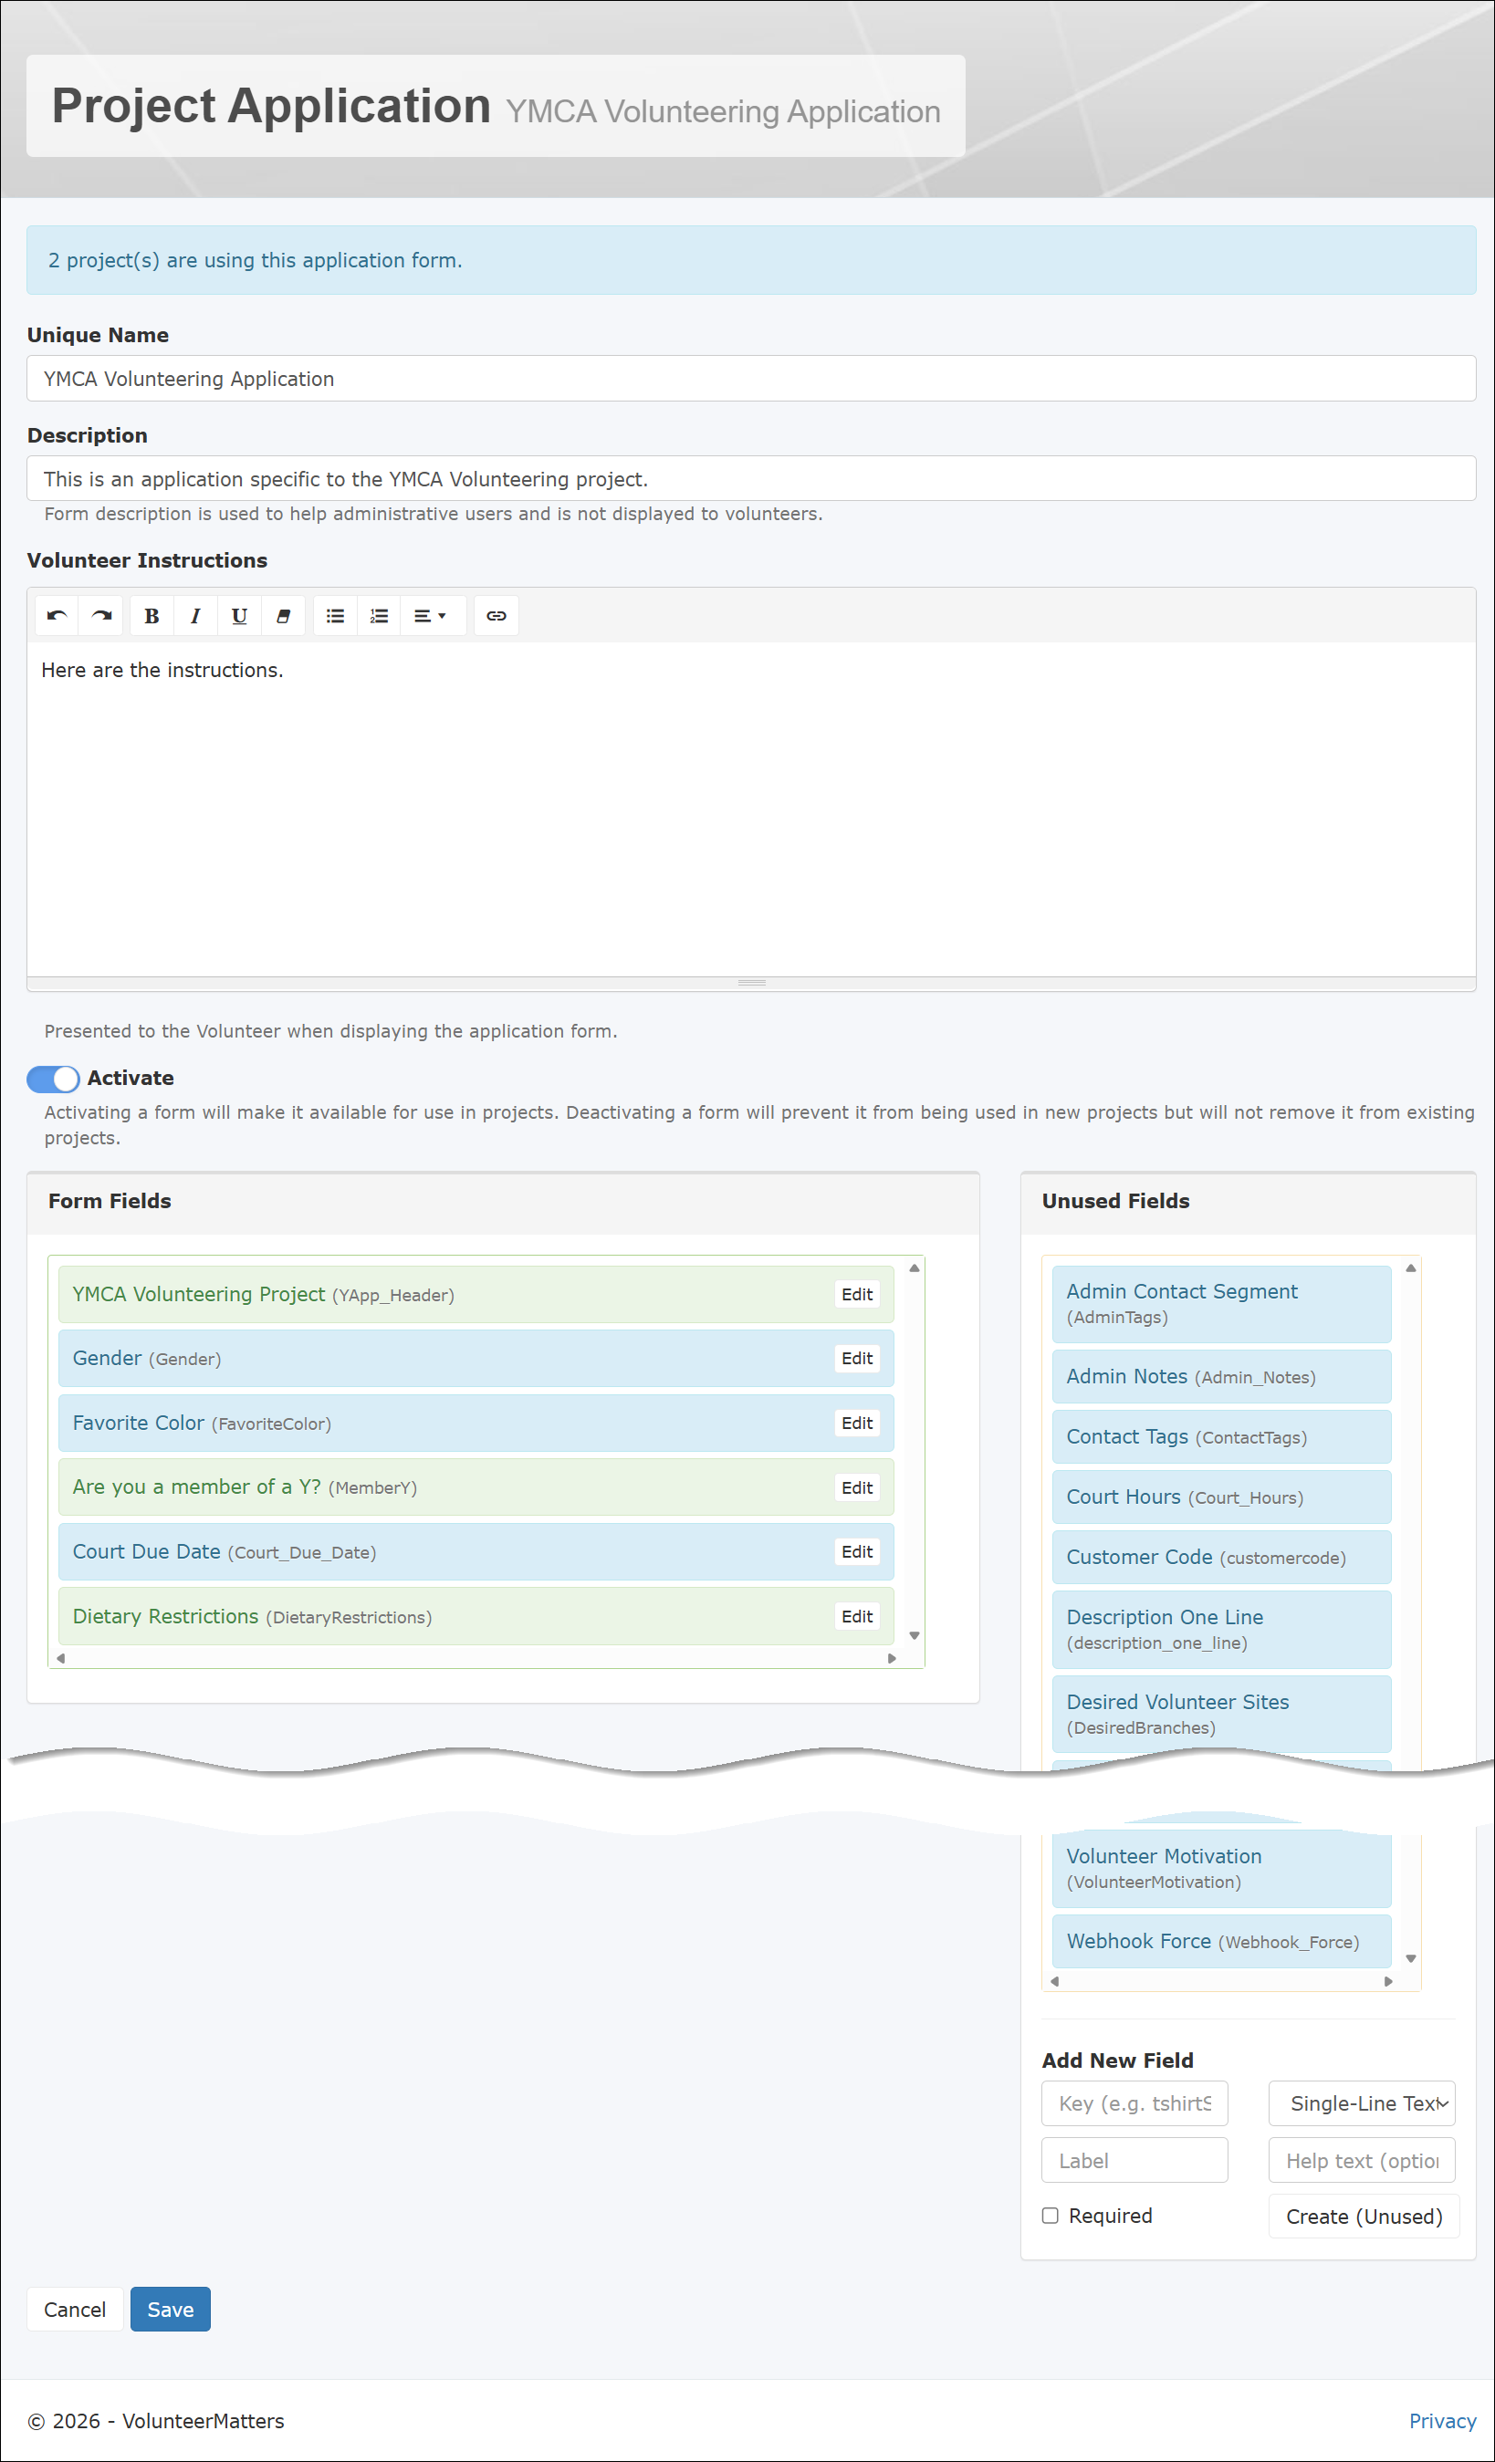Click the editor resize handle grip
This screenshot has width=1495, height=2462.
[x=751, y=983]
